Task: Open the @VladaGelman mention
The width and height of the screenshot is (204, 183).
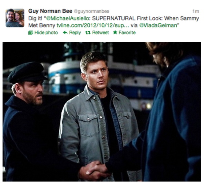Action: 158,25
